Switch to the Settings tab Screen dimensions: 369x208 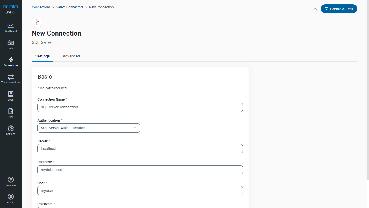click(x=43, y=56)
